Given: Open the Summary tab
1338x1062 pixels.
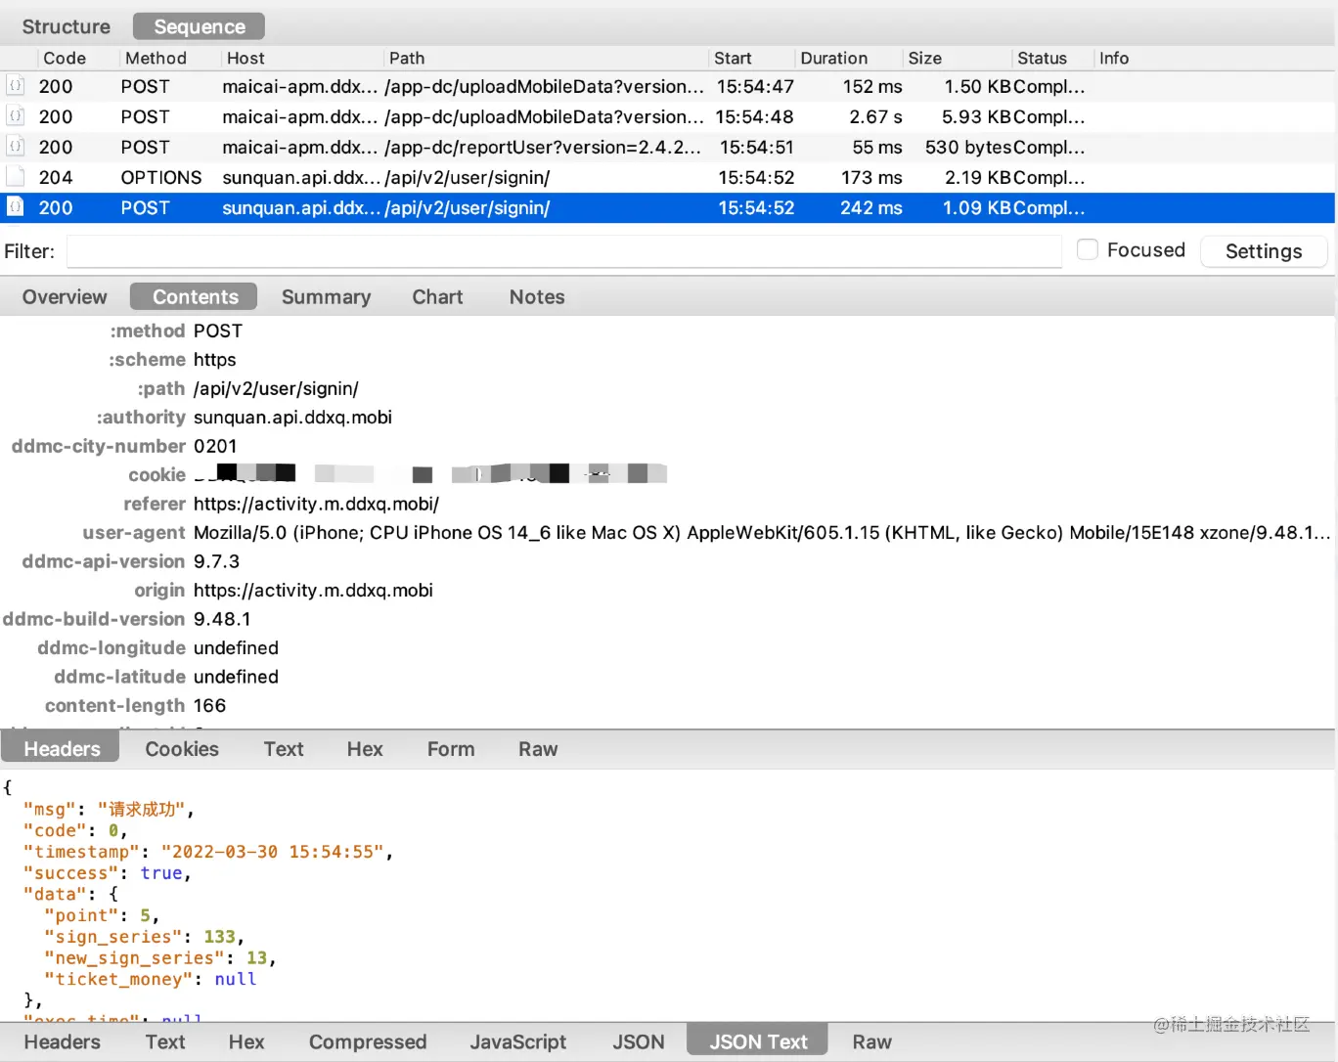Looking at the screenshot, I should (x=326, y=296).
